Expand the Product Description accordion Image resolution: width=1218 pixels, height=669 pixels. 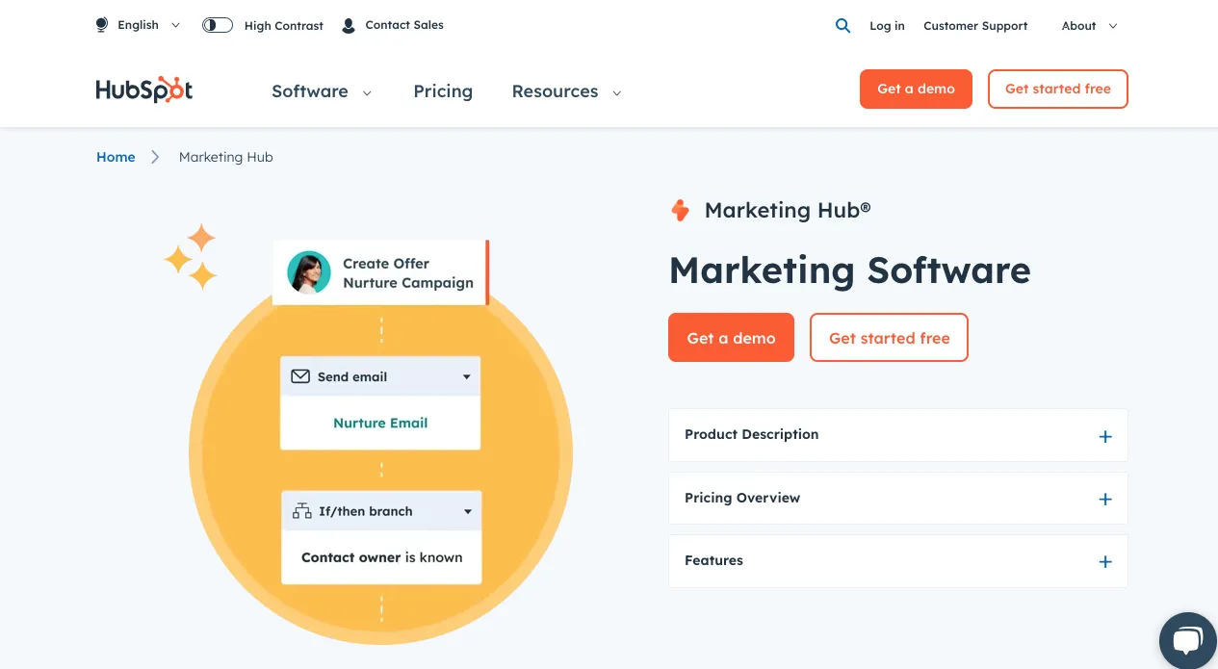tap(897, 435)
